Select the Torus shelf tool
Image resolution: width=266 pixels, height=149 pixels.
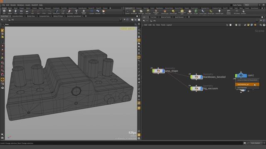pyautogui.click(x=21, y=12)
